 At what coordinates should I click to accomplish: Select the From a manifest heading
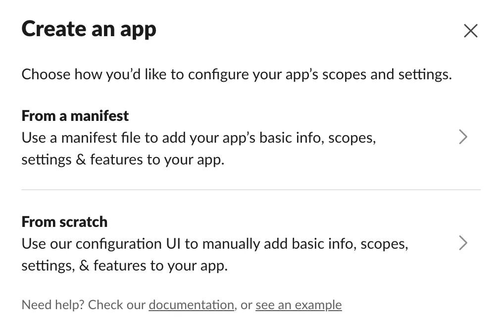pyautogui.click(x=75, y=116)
